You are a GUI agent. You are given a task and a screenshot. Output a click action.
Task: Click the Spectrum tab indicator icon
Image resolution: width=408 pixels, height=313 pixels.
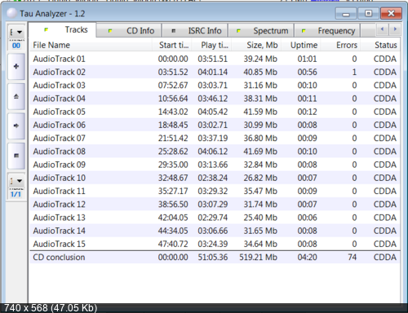[238, 31]
